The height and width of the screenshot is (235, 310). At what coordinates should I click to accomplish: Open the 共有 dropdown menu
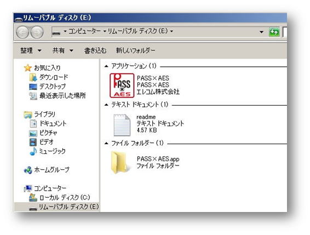(63, 50)
